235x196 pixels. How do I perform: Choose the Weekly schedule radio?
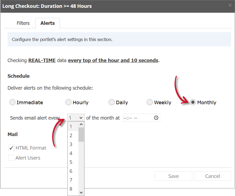(150, 102)
